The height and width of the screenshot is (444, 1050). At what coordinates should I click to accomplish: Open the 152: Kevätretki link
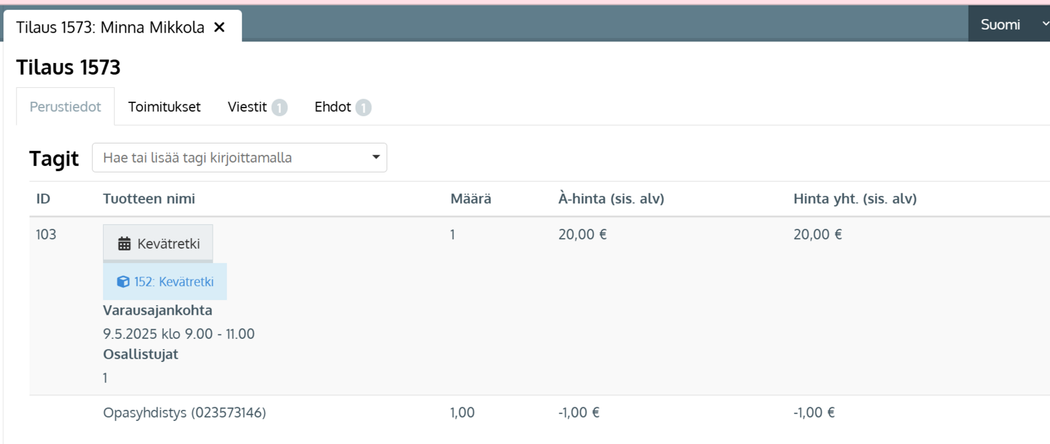click(x=174, y=282)
